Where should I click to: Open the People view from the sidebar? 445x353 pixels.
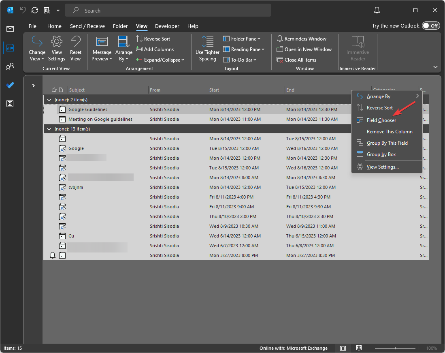click(10, 66)
